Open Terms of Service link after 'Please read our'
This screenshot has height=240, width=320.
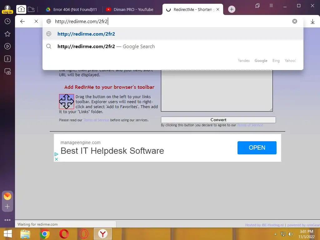[x=96, y=120]
